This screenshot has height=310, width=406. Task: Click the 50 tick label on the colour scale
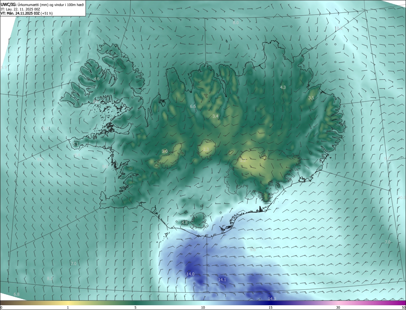(403, 307)
